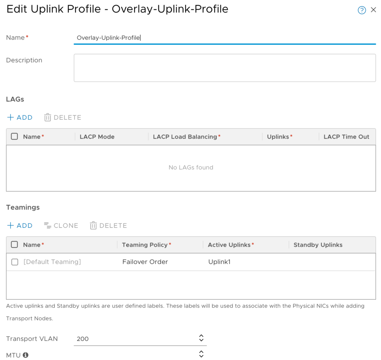The width and height of the screenshot is (381, 360).
Task: Close the Edit Uplink Profile dialog
Action: (374, 10)
